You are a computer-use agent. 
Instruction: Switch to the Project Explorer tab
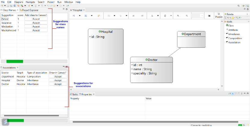coord(29,10)
